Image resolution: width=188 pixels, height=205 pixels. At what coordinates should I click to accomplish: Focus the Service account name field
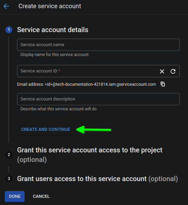point(98,45)
